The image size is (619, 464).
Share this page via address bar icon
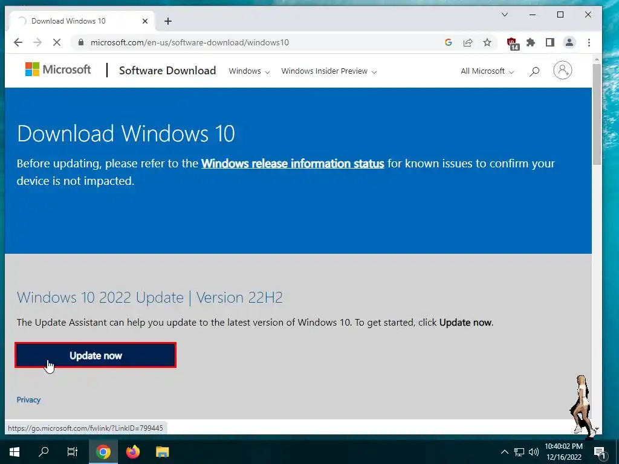468,43
